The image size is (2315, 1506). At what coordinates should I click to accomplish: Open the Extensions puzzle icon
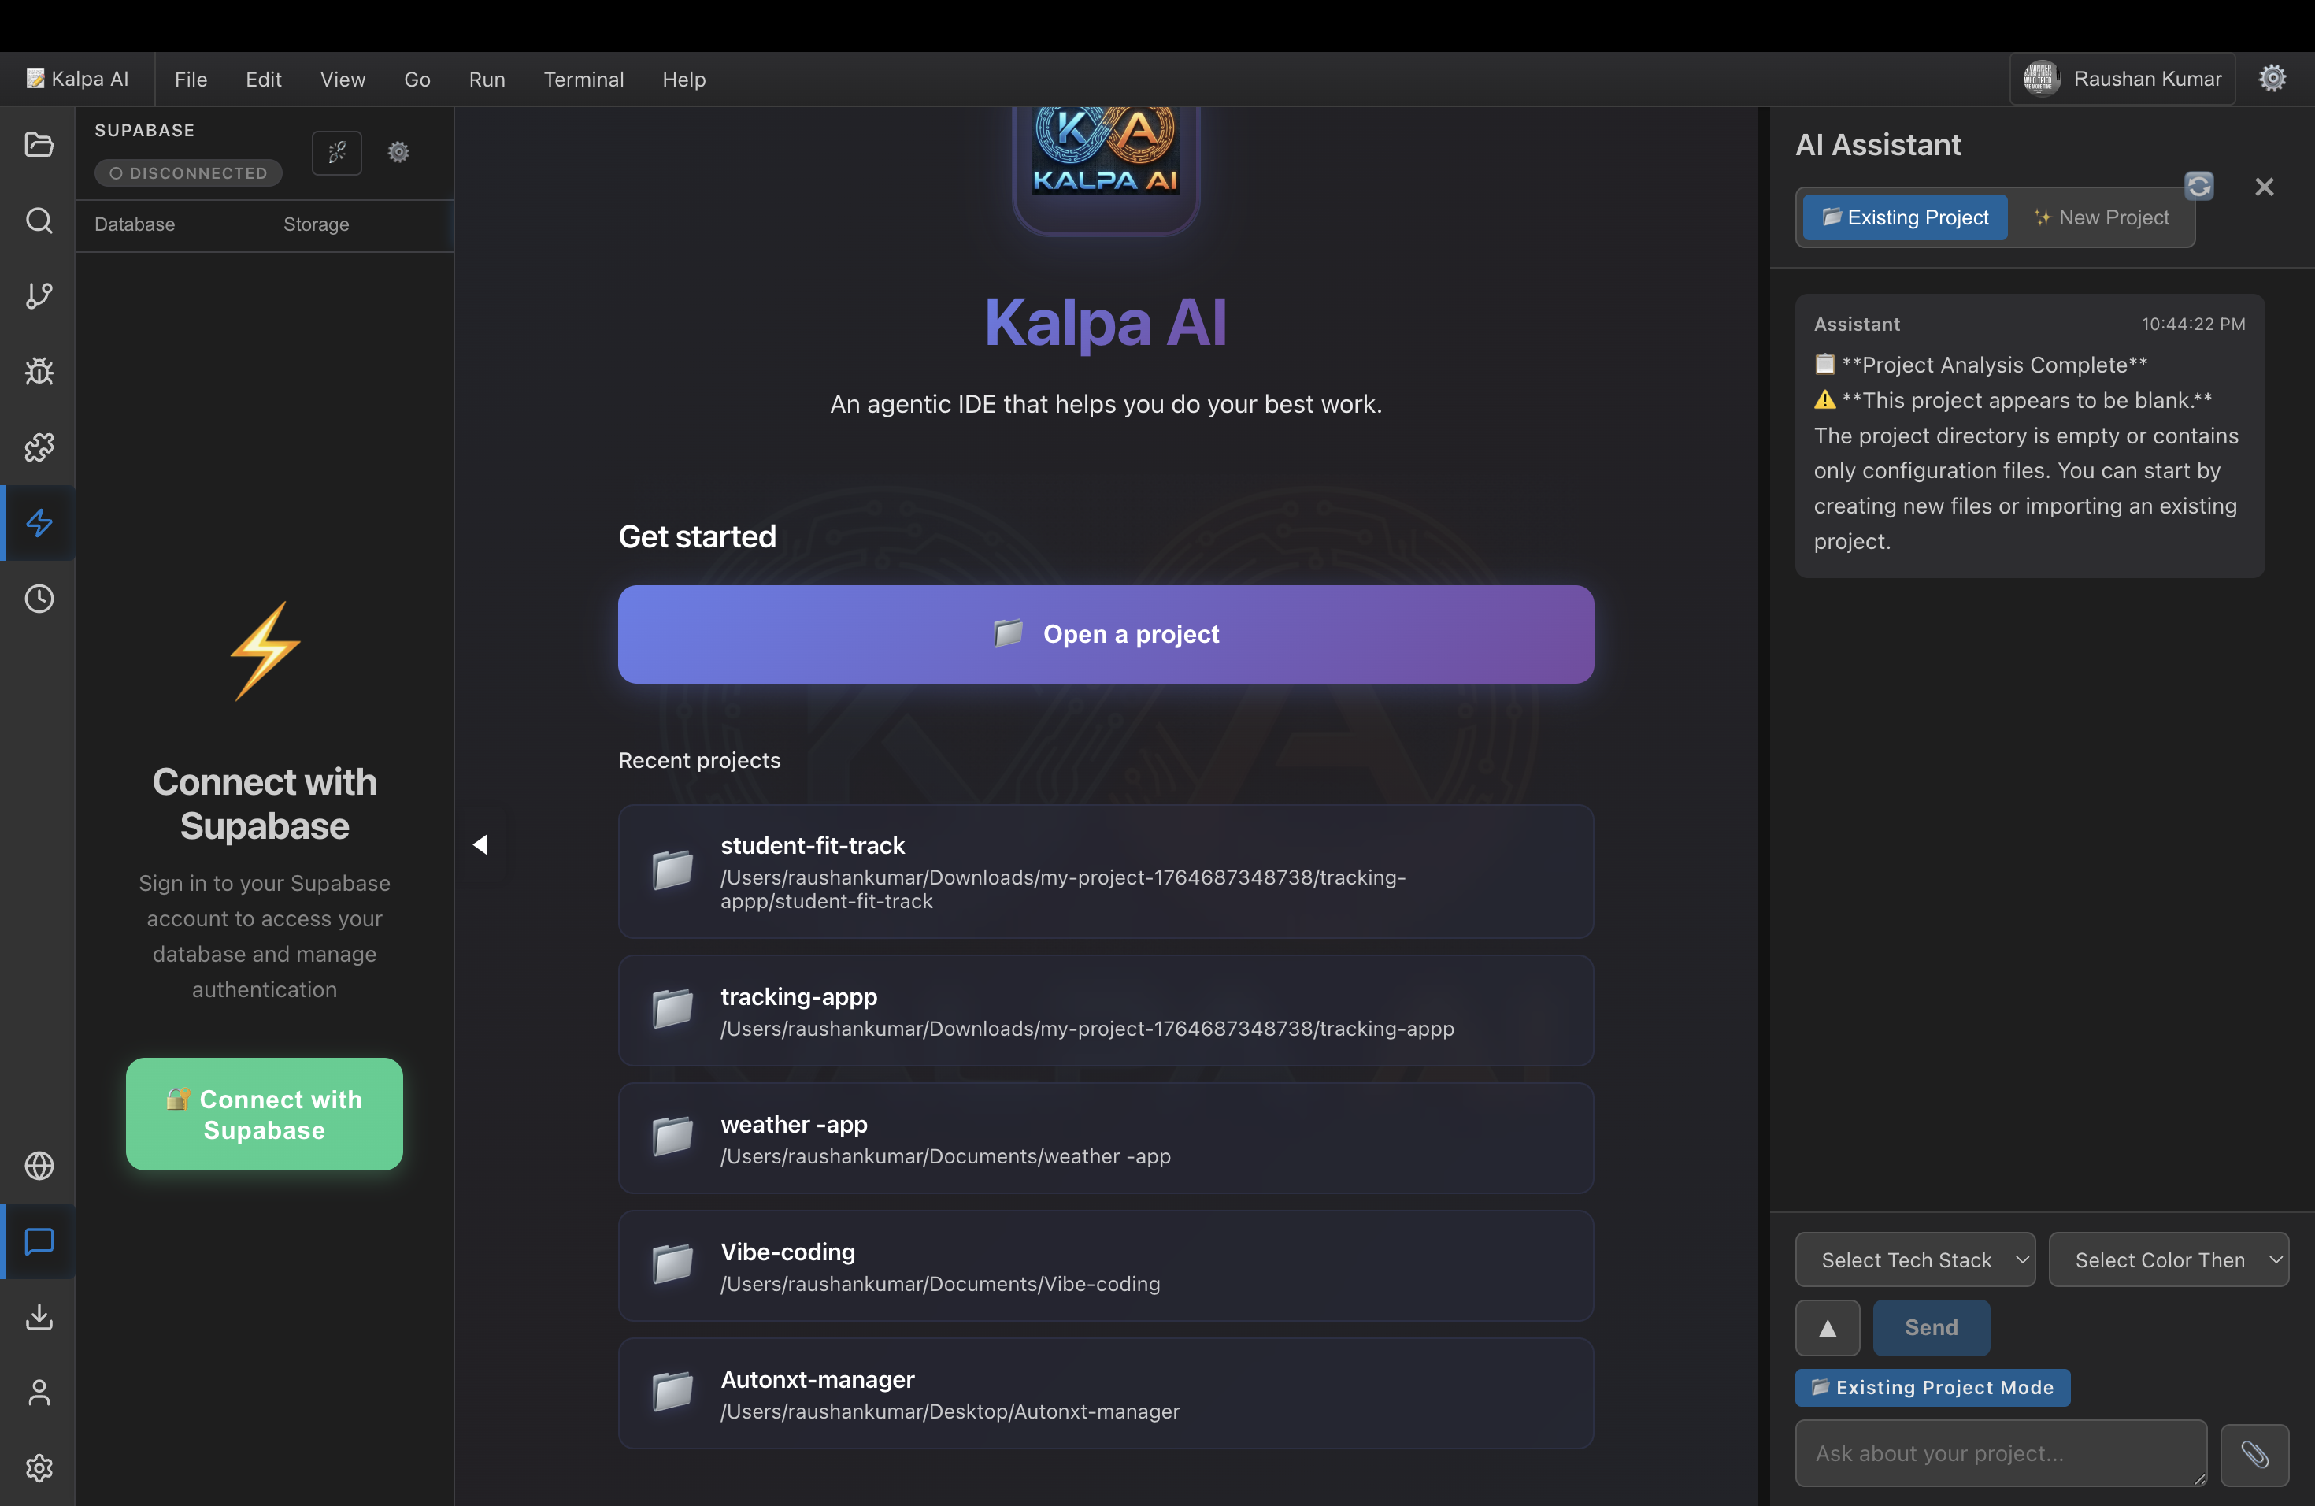pos(39,447)
